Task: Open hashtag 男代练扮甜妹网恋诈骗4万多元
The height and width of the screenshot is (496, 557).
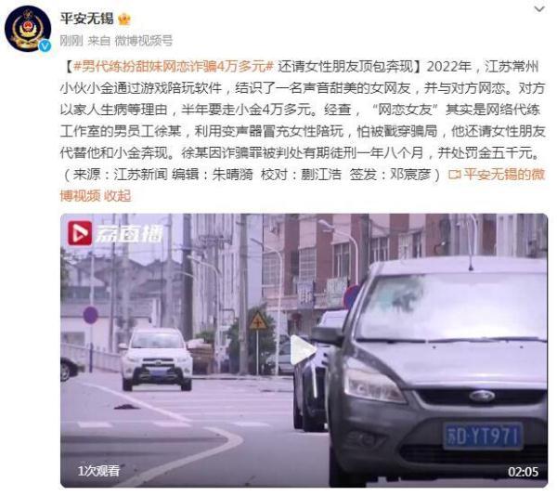Action: click(x=174, y=67)
